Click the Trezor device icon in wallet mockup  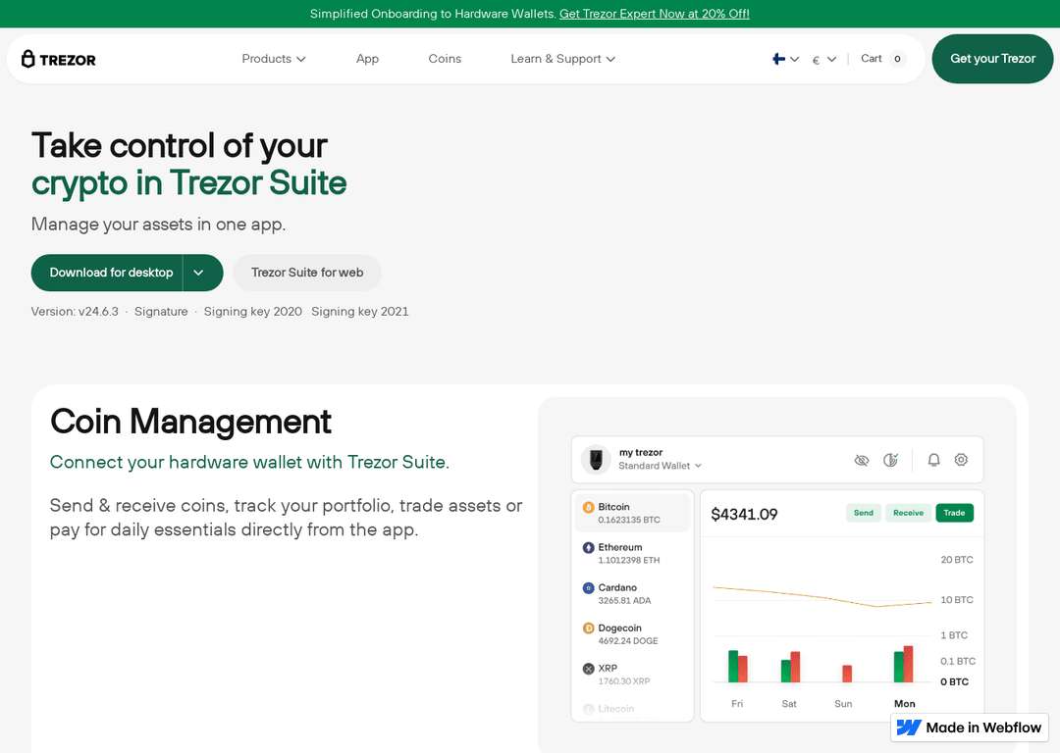tap(596, 459)
